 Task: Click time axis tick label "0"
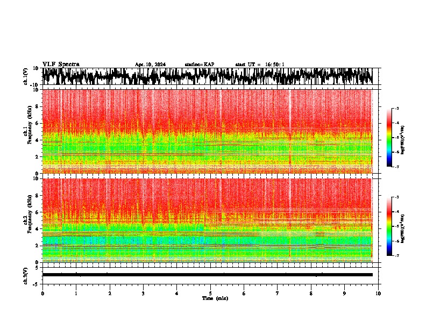tap(42, 294)
